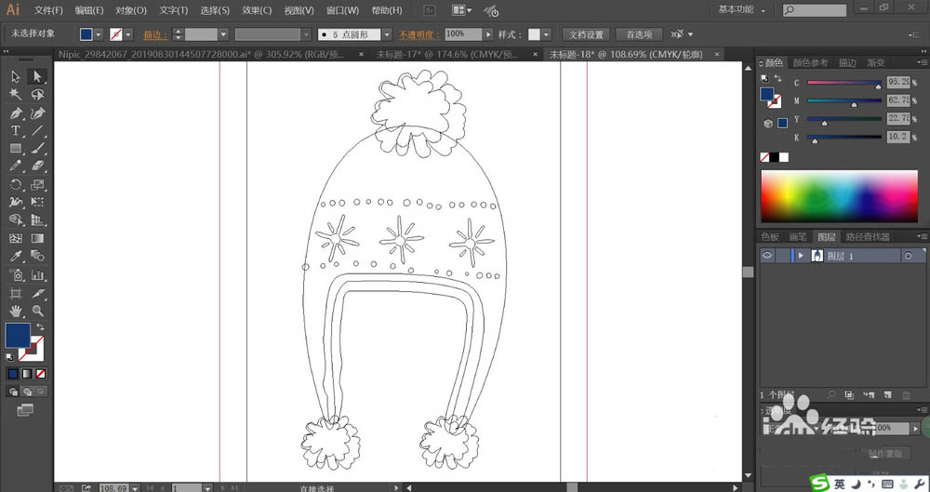This screenshot has width=930, height=492.
Task: Open stroke color dropdown in control bar
Action: [x=128, y=34]
